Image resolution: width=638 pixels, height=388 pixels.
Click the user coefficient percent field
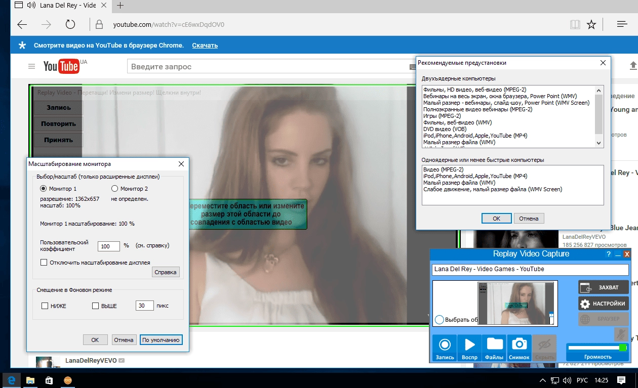pyautogui.click(x=109, y=246)
